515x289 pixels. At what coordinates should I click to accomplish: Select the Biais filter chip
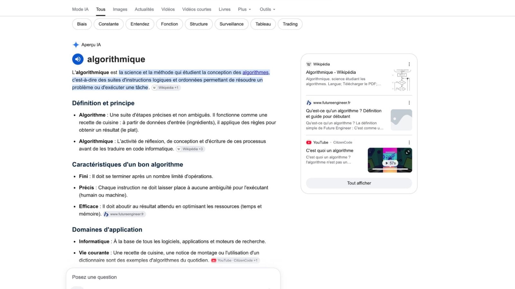(x=82, y=24)
